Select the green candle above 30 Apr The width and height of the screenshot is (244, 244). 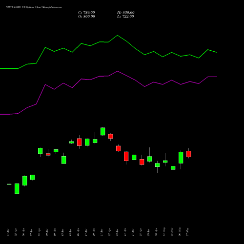(x=158, y=165)
